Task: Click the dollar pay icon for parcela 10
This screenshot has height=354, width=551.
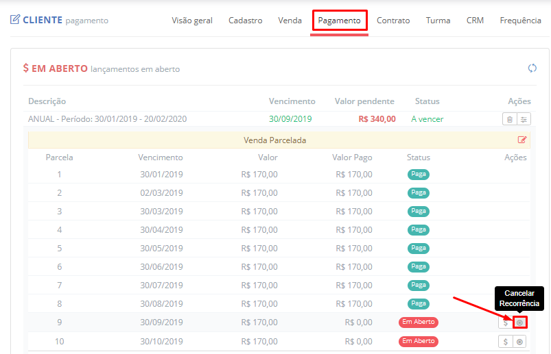Action: click(x=505, y=342)
